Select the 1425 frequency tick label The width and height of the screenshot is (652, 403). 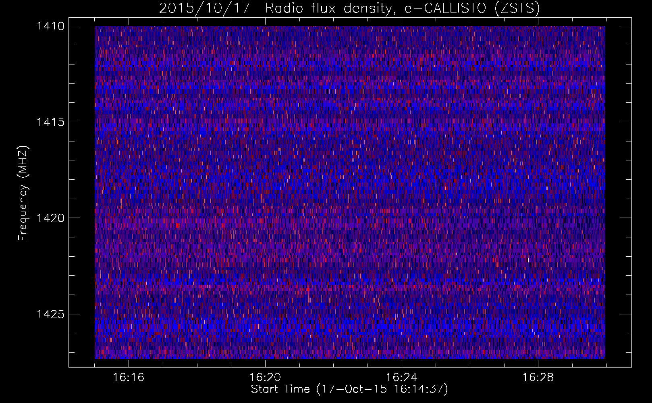(x=50, y=314)
